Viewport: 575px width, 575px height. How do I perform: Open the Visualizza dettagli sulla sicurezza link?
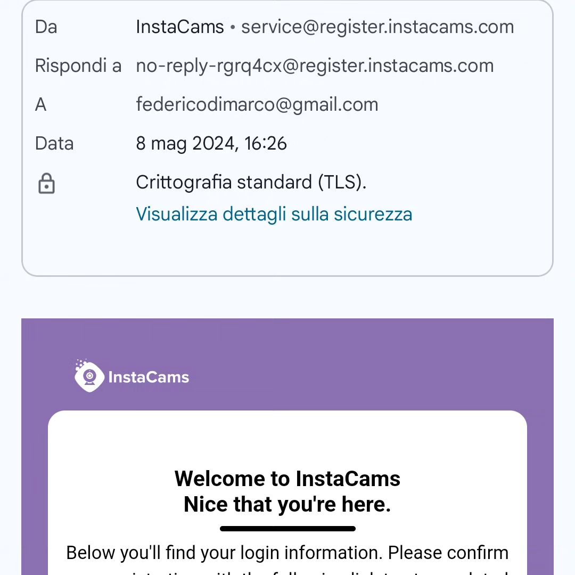click(x=274, y=214)
